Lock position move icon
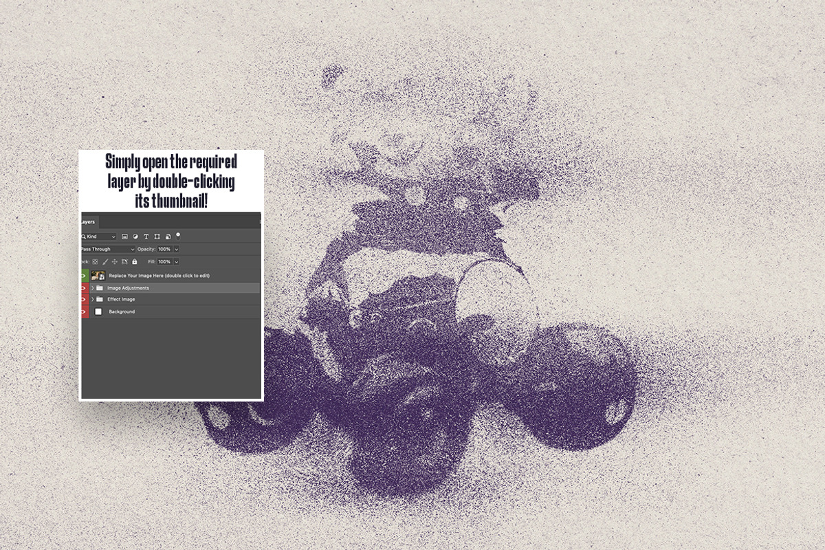Image resolution: width=825 pixels, height=550 pixels. [x=115, y=262]
